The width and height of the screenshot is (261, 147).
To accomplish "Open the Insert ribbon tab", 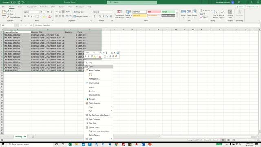I will [20, 7].
